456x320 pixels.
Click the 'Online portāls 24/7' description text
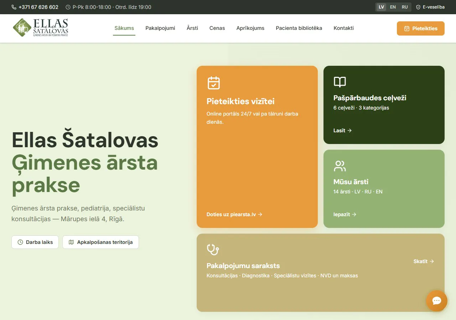click(x=252, y=118)
